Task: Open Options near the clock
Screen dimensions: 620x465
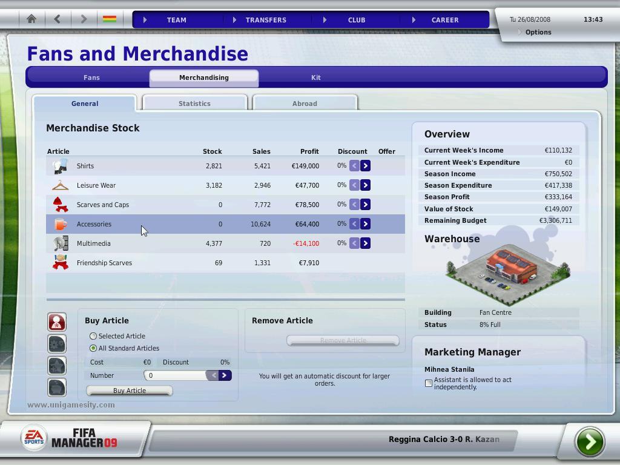Action: coord(538,32)
